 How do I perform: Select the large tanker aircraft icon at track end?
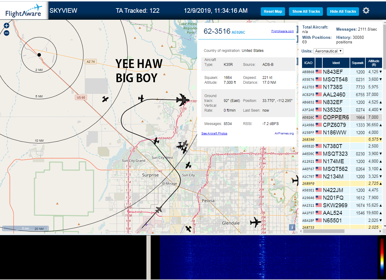pyautogui.click(x=183, y=100)
